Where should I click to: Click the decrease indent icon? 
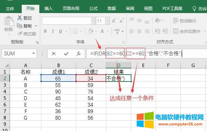[x=158, y=31]
